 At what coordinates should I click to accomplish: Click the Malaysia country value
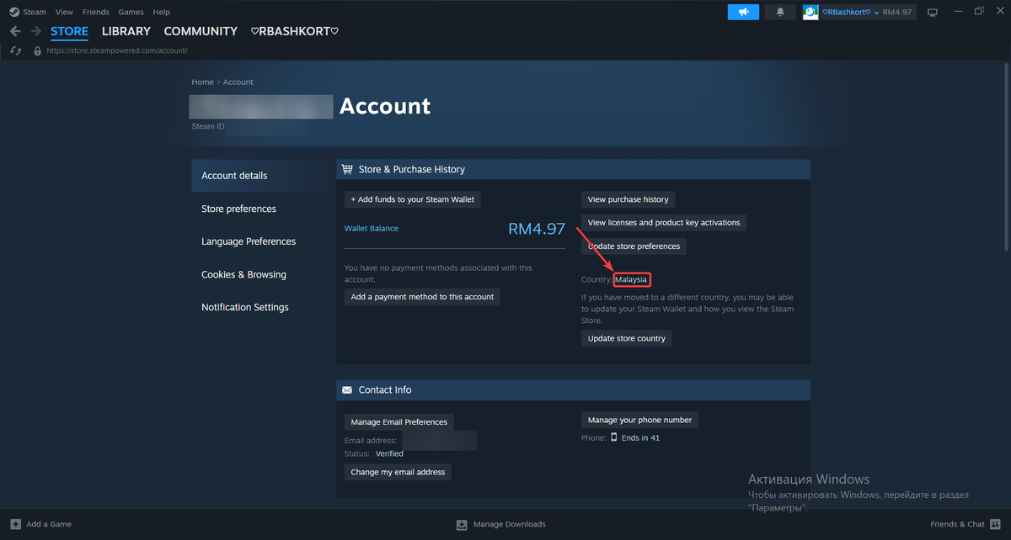point(632,279)
